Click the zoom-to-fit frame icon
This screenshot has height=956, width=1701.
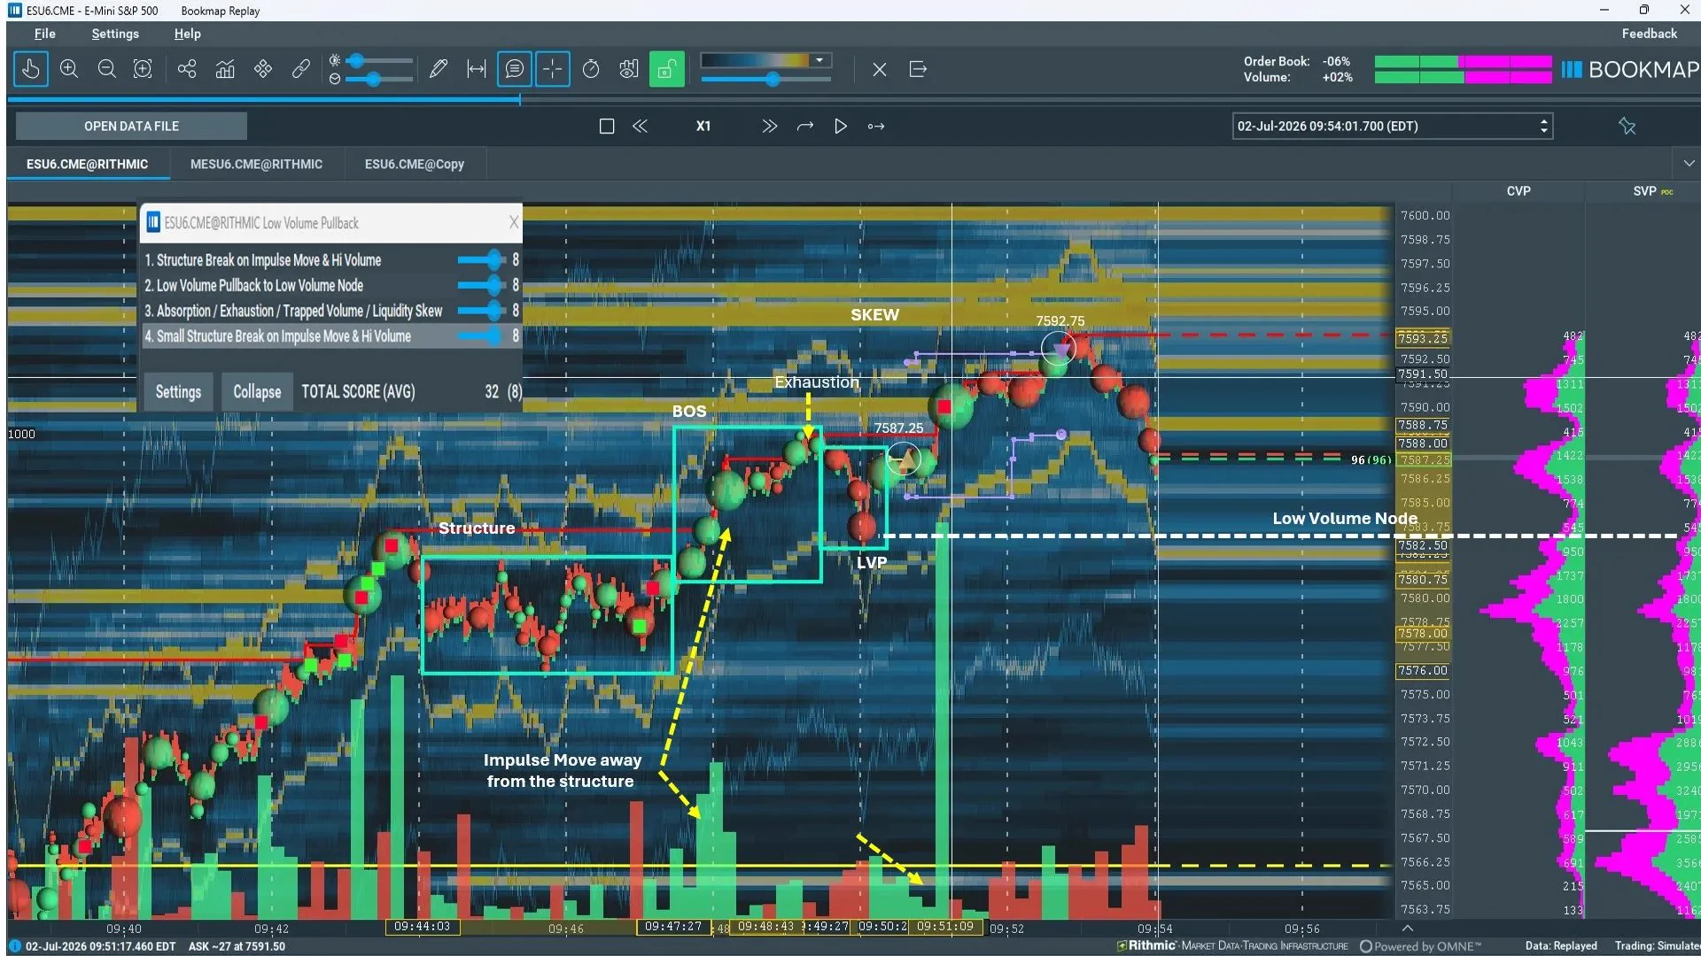143,69
